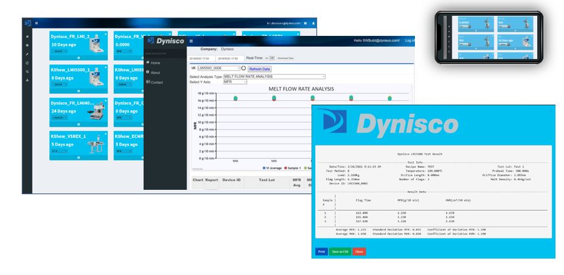Switch Real-Time to On
Screen dimensions: 564x275
pyautogui.click(x=267, y=58)
